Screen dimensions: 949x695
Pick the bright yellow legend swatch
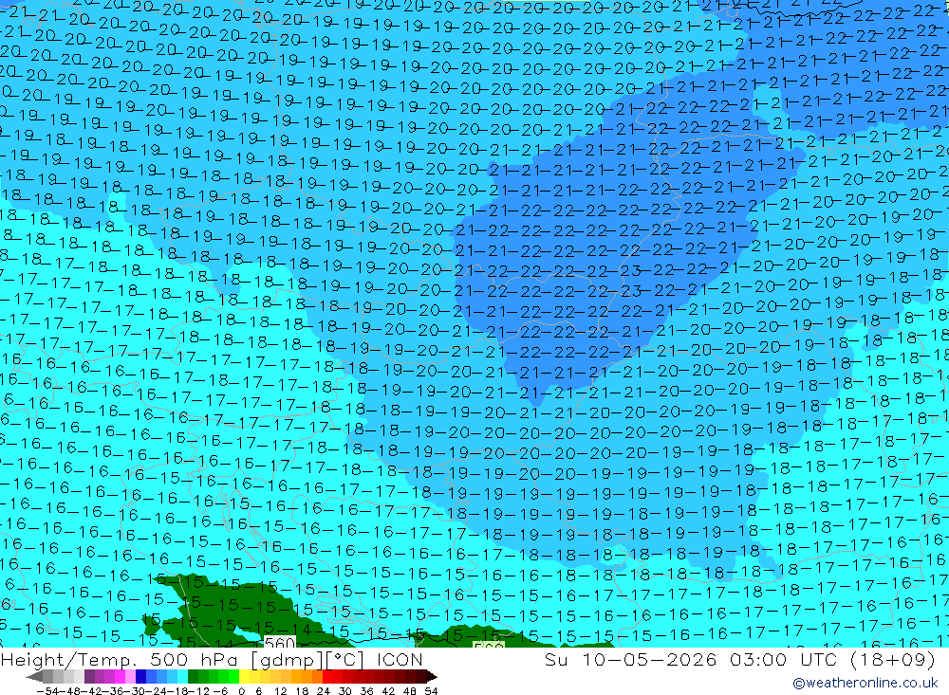tap(245, 676)
